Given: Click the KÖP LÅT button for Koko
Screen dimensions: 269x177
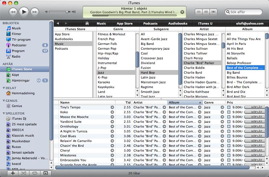Looking at the screenshot, I should (x=255, y=112).
